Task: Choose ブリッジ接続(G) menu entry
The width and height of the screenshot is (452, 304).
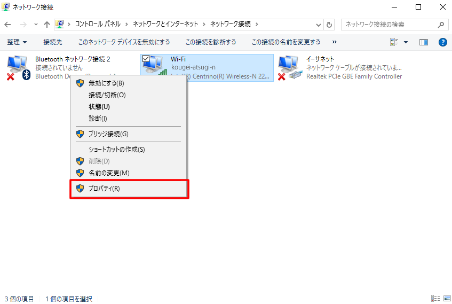Action: [x=129, y=134]
